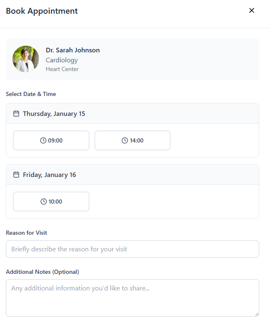Focus the Additional Notes text area

click(x=133, y=298)
